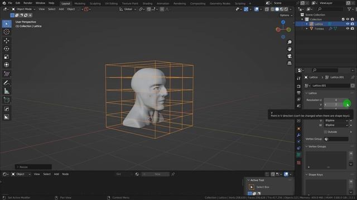This screenshot has width=357, height=200.
Task: Open viewport Add menu
Action: coord(61,9)
